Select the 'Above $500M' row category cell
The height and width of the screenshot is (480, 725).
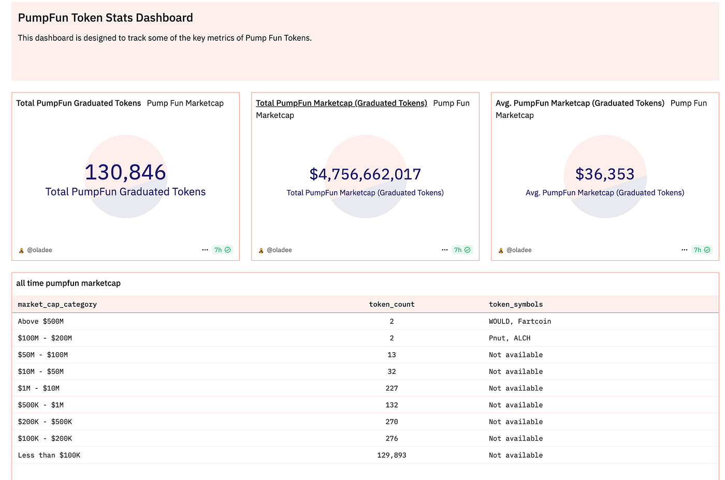[x=41, y=321]
